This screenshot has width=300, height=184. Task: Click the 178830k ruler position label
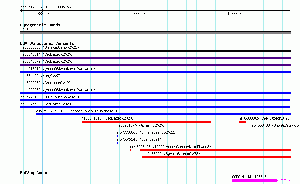(x=234, y=14)
